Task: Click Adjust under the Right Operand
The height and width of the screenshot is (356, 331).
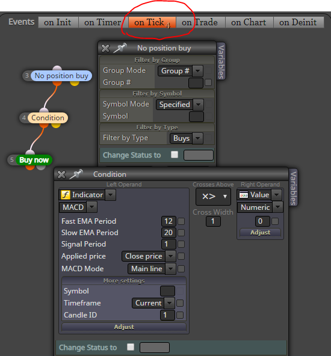Action: coord(260,233)
